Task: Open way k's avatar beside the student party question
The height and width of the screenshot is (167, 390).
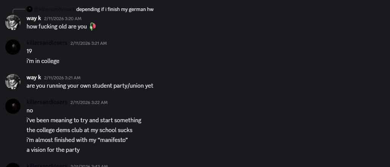Action: (x=13, y=82)
